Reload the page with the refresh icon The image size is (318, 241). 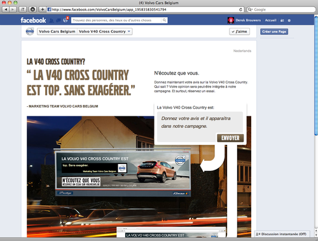[x=240, y=10]
